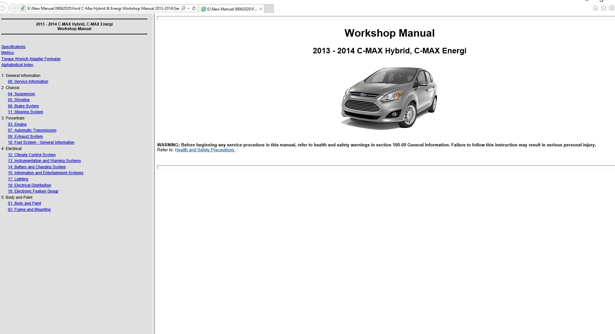615x334 pixels.
Task: Click the Ford C-MAX car image
Action: pyautogui.click(x=389, y=98)
